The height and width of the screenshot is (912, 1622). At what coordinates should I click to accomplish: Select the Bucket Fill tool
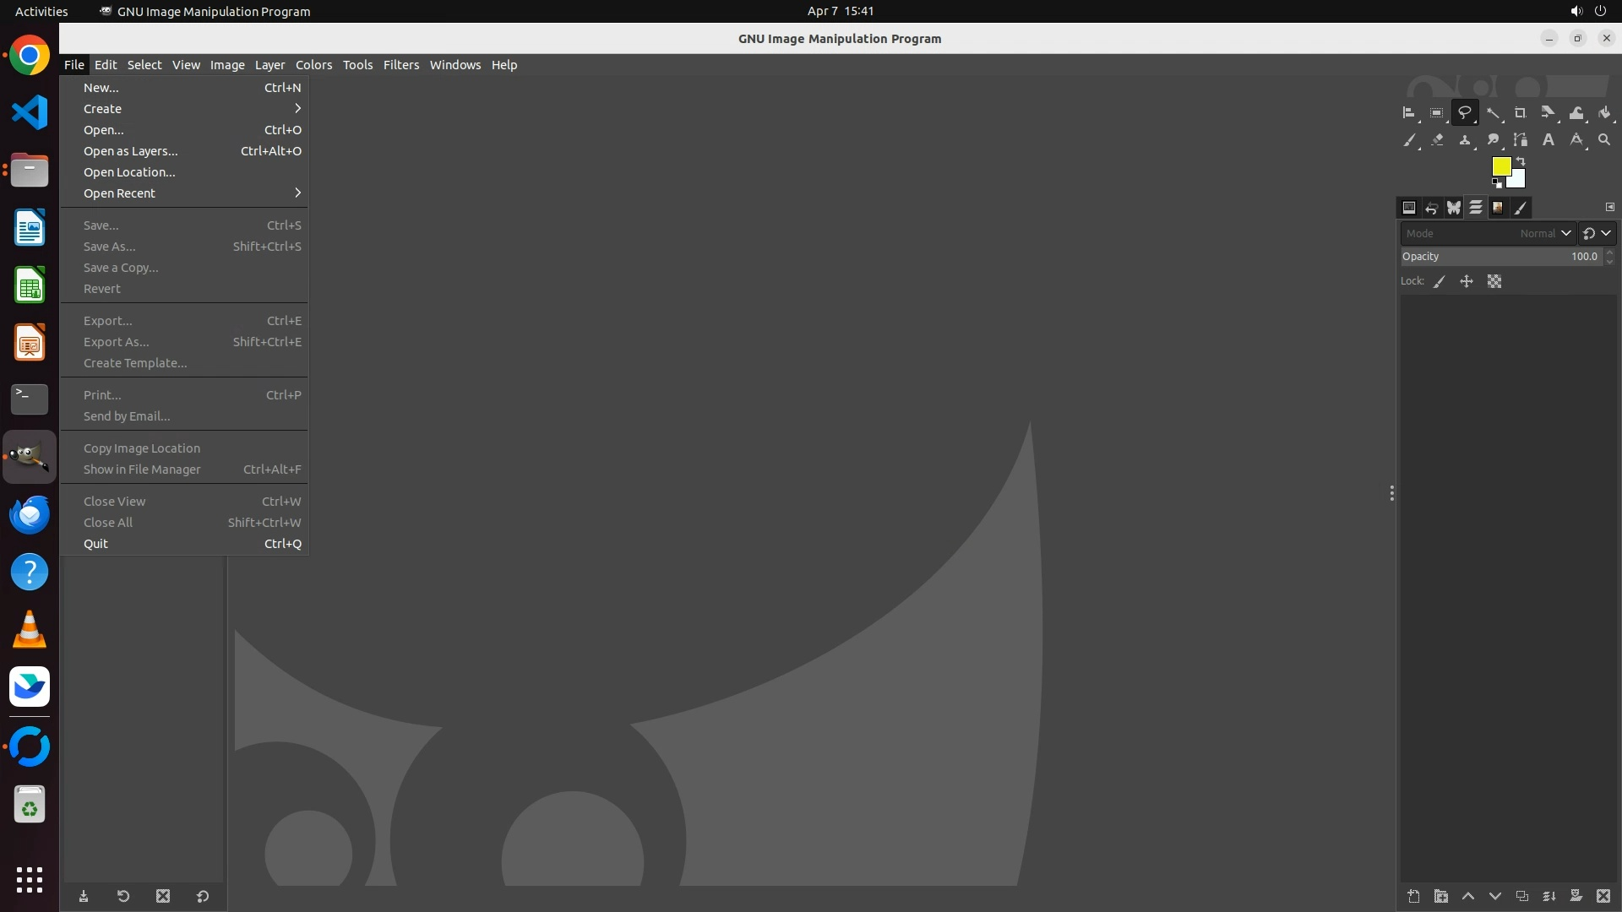[x=1604, y=112]
